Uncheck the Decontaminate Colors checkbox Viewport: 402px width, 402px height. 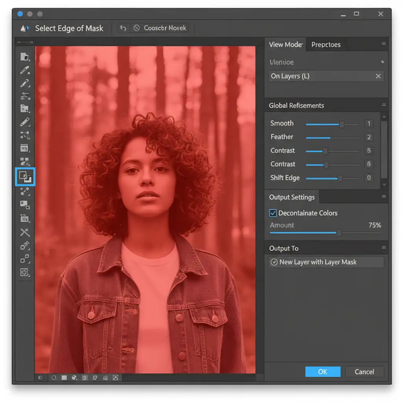(x=273, y=213)
